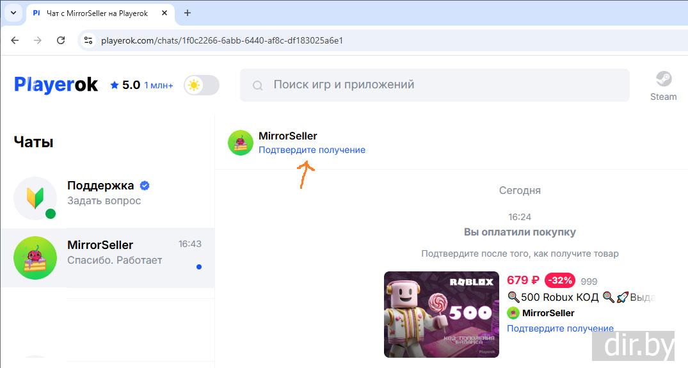Image resolution: width=688 pixels, height=368 pixels.
Task: Click the 'Вы оплатили покупку' heading
Action: tap(520, 232)
